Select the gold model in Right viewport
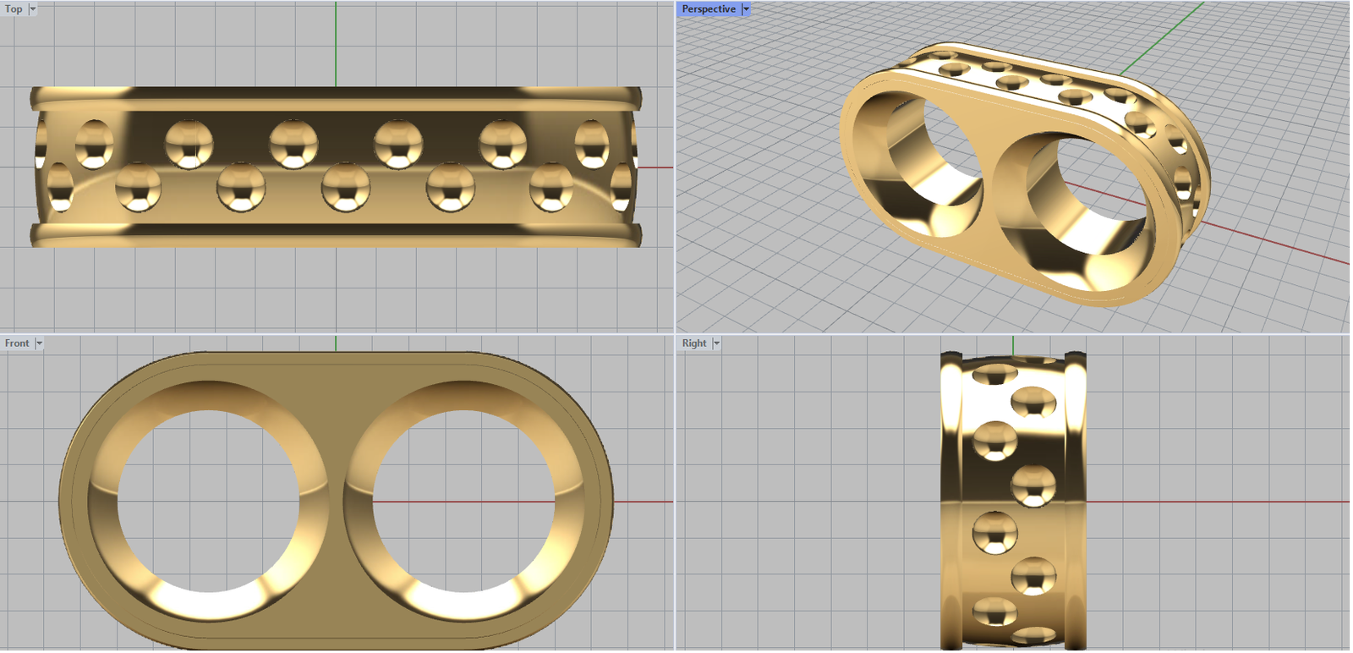The image size is (1353, 653). [x=1013, y=501]
